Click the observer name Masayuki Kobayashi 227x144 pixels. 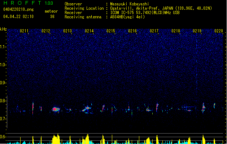pos(130,4)
